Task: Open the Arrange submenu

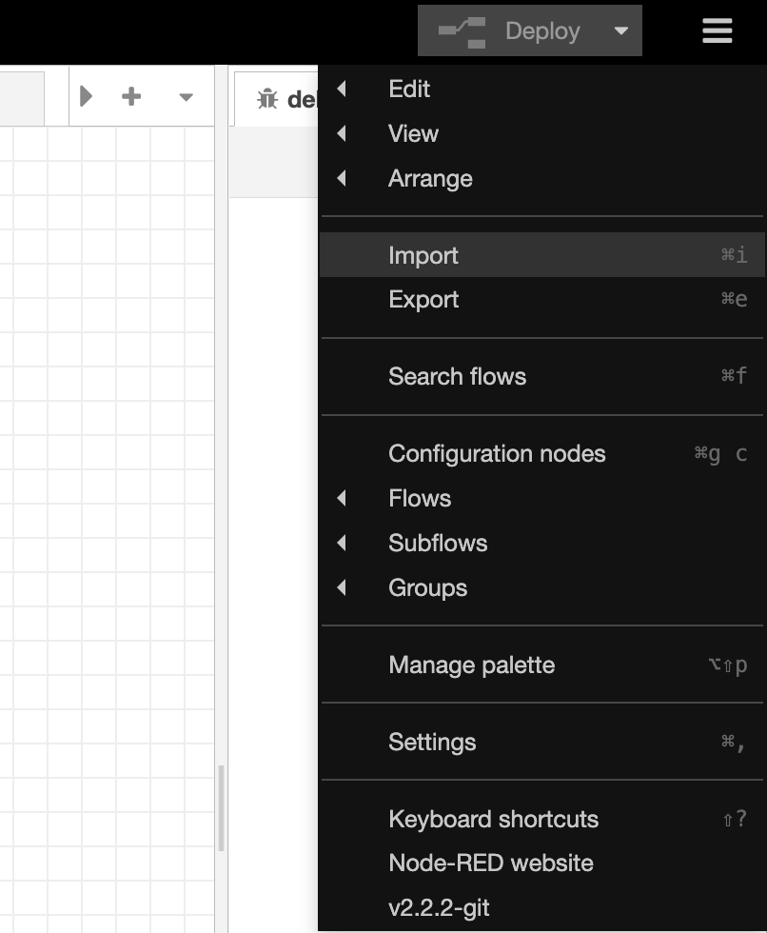Action: (x=430, y=178)
